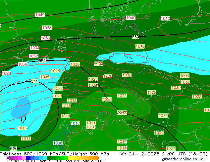This screenshot has height=162, width=210.
Task: Click the darkest green swatch in the legend
Action: tap(49, 158)
